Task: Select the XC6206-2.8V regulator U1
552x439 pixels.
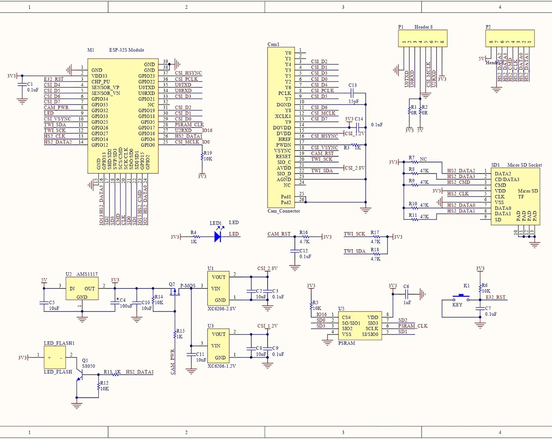Action: pyautogui.click(x=219, y=288)
